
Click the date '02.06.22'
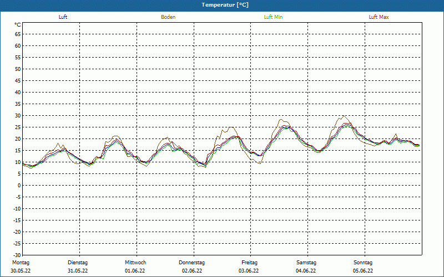tap(192, 271)
